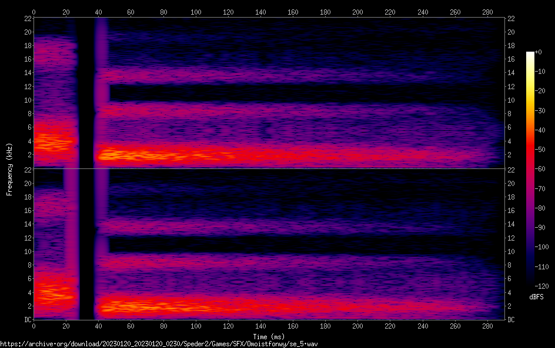Viewport: 555px width, 348px height.
Task: Click the DC label at bottom-left frequency axis
Action: tap(28, 320)
